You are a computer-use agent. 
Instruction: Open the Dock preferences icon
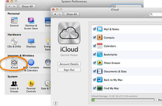(x=48, y=20)
